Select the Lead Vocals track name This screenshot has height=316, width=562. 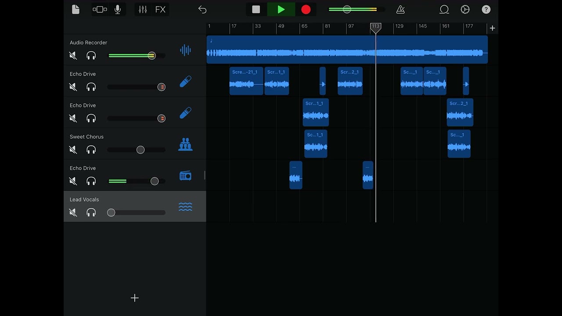[x=84, y=200]
